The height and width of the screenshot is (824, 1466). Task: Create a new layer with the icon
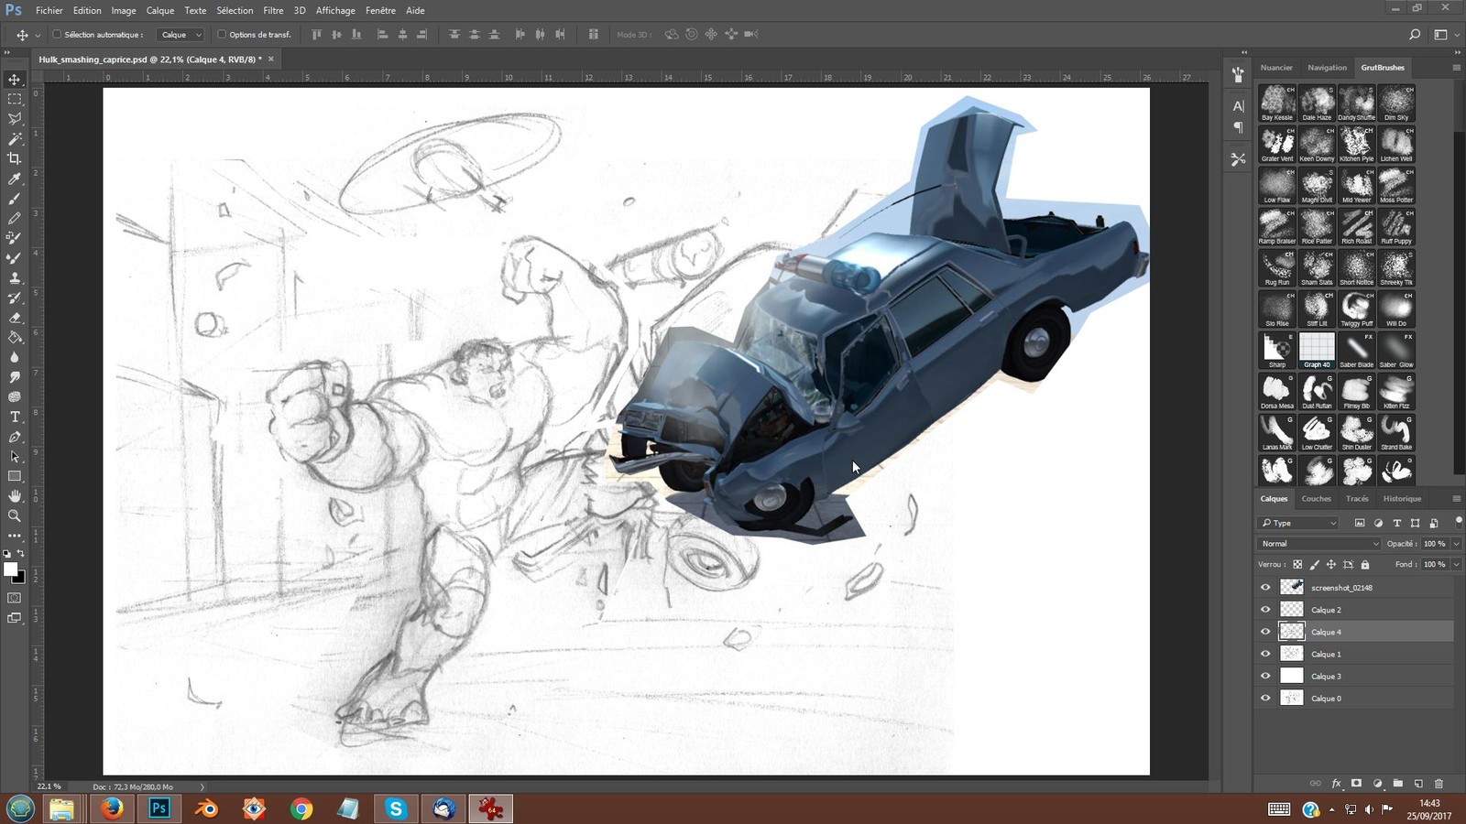1418,784
